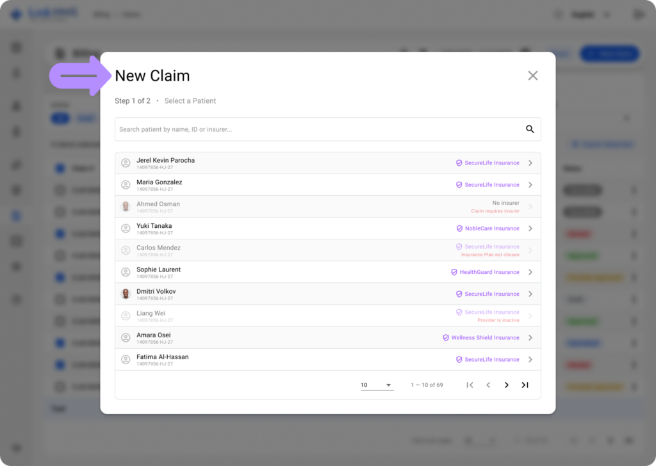Open chevron for Maria Gonzalez row

click(x=530, y=185)
